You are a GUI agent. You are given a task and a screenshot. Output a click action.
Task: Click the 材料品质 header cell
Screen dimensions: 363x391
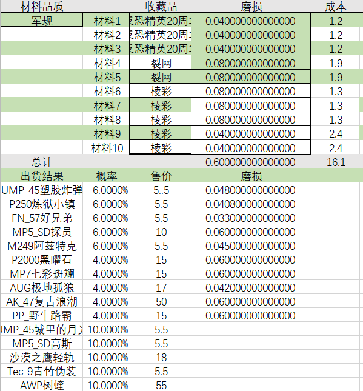[41, 7]
